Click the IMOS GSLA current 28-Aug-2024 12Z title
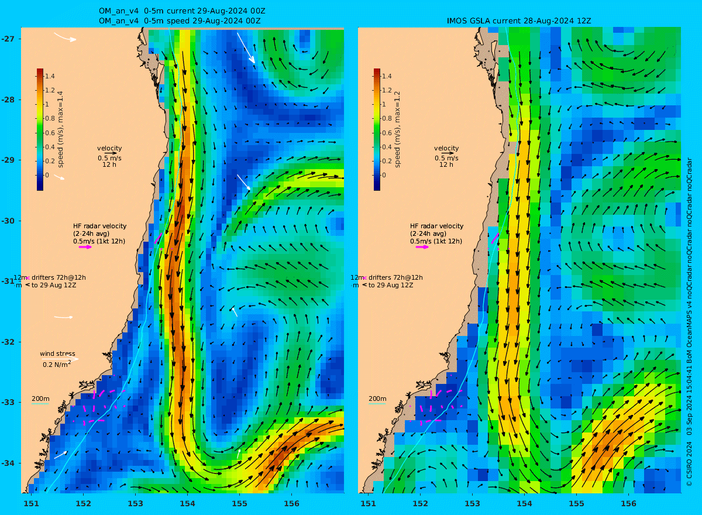The image size is (702, 515). point(519,20)
